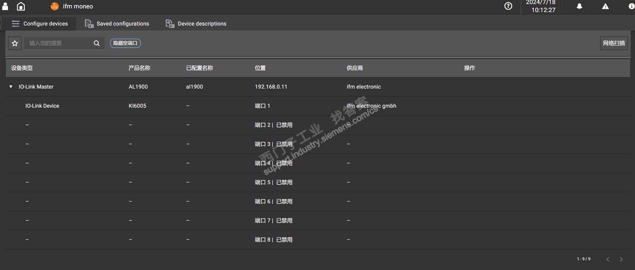Select the 端口 8 | 已禁用 row
The height and width of the screenshot is (270, 635).
coord(318,240)
